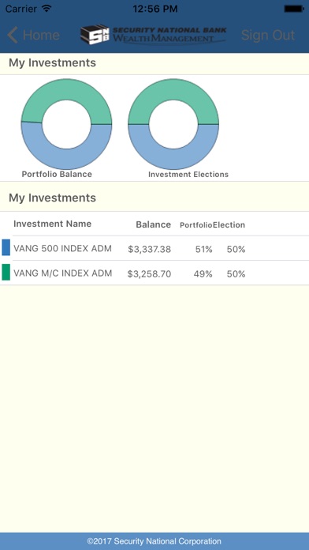
Task: Open the VANG 500 INDEX ADM row
Action: coord(154,248)
